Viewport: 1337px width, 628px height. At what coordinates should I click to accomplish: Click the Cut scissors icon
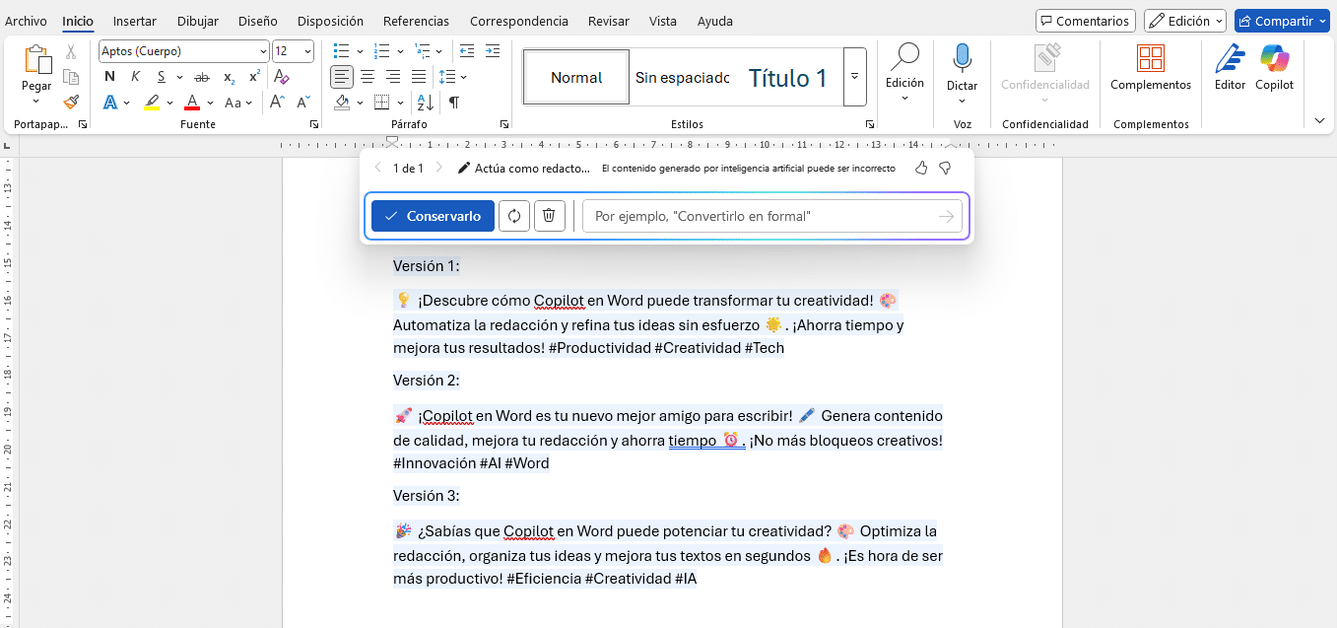(71, 52)
